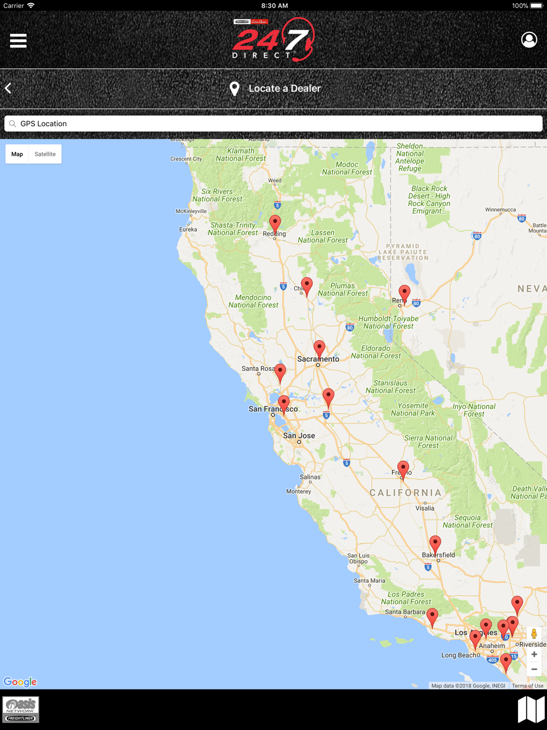Screen dimensions: 547x730
Task: Focus the GPS Location search field
Action: click(273, 124)
